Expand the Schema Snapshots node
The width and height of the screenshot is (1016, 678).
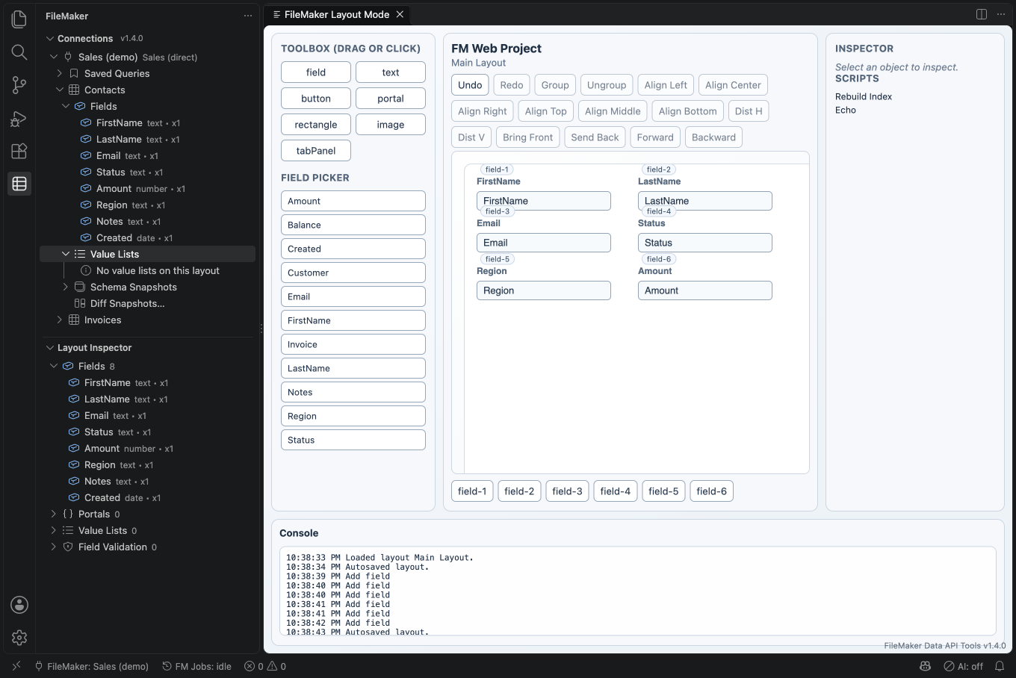pyautogui.click(x=66, y=287)
